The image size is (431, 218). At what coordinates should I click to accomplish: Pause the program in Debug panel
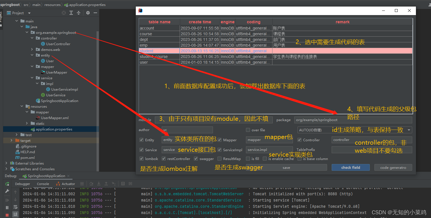pos(7,207)
